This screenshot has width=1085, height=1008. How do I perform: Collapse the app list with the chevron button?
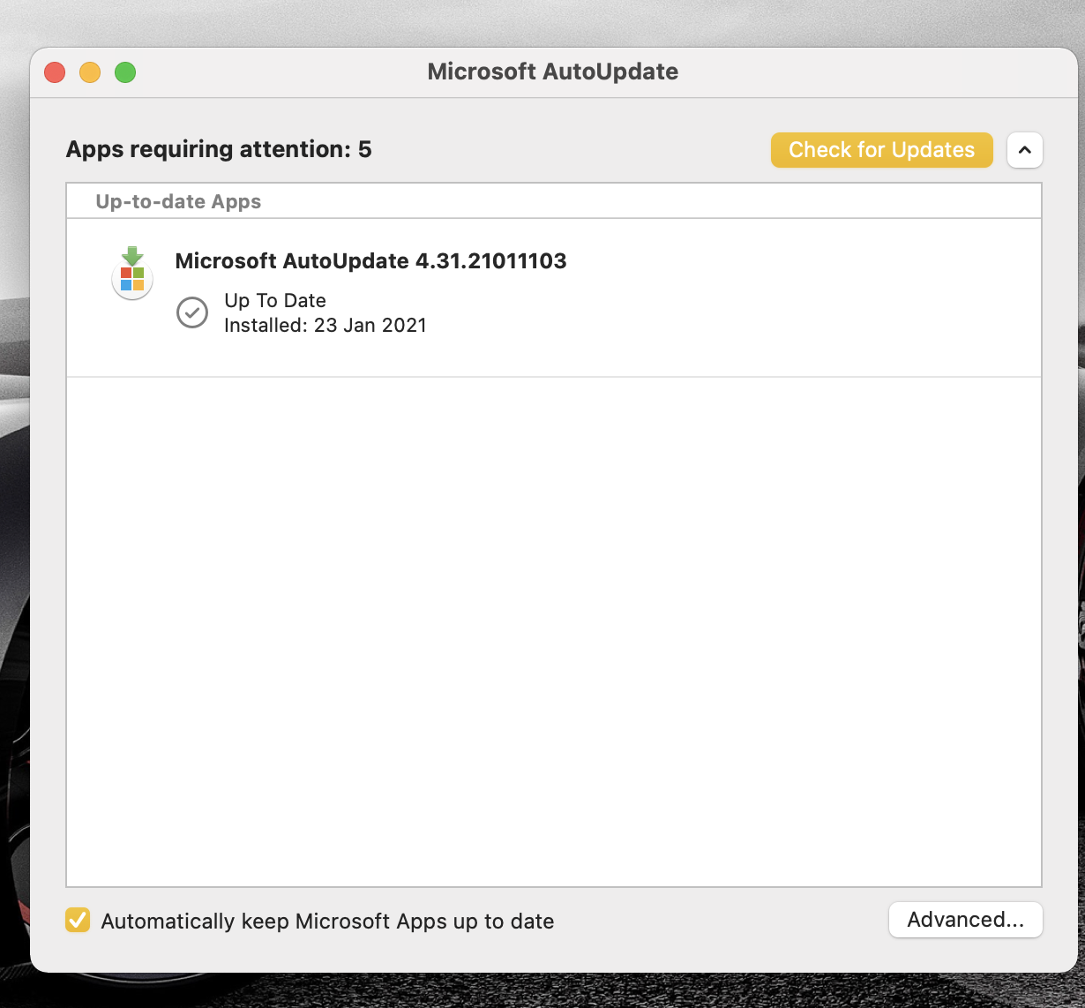click(x=1024, y=150)
